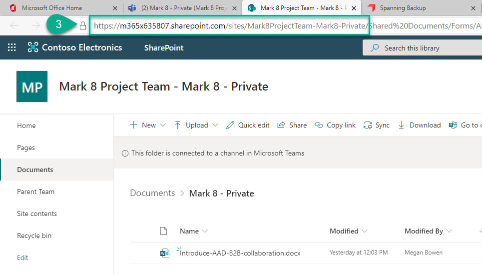This screenshot has height=275, width=482.
Task: Open the Name column sort dropdown
Action: [205, 231]
